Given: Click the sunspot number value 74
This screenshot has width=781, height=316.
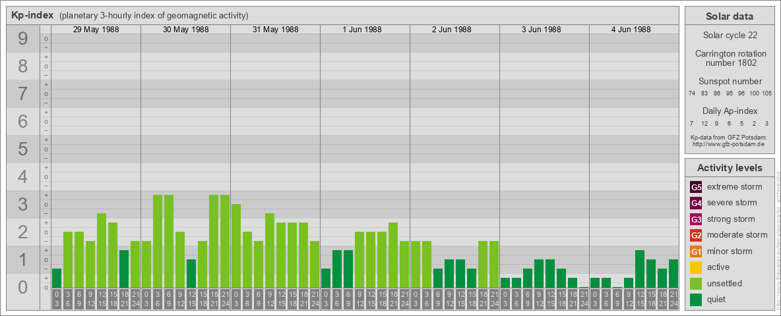Looking at the screenshot, I should [x=692, y=93].
